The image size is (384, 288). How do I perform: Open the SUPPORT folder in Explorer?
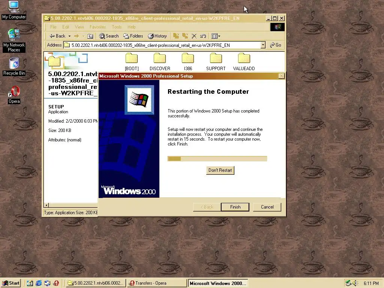216,62
